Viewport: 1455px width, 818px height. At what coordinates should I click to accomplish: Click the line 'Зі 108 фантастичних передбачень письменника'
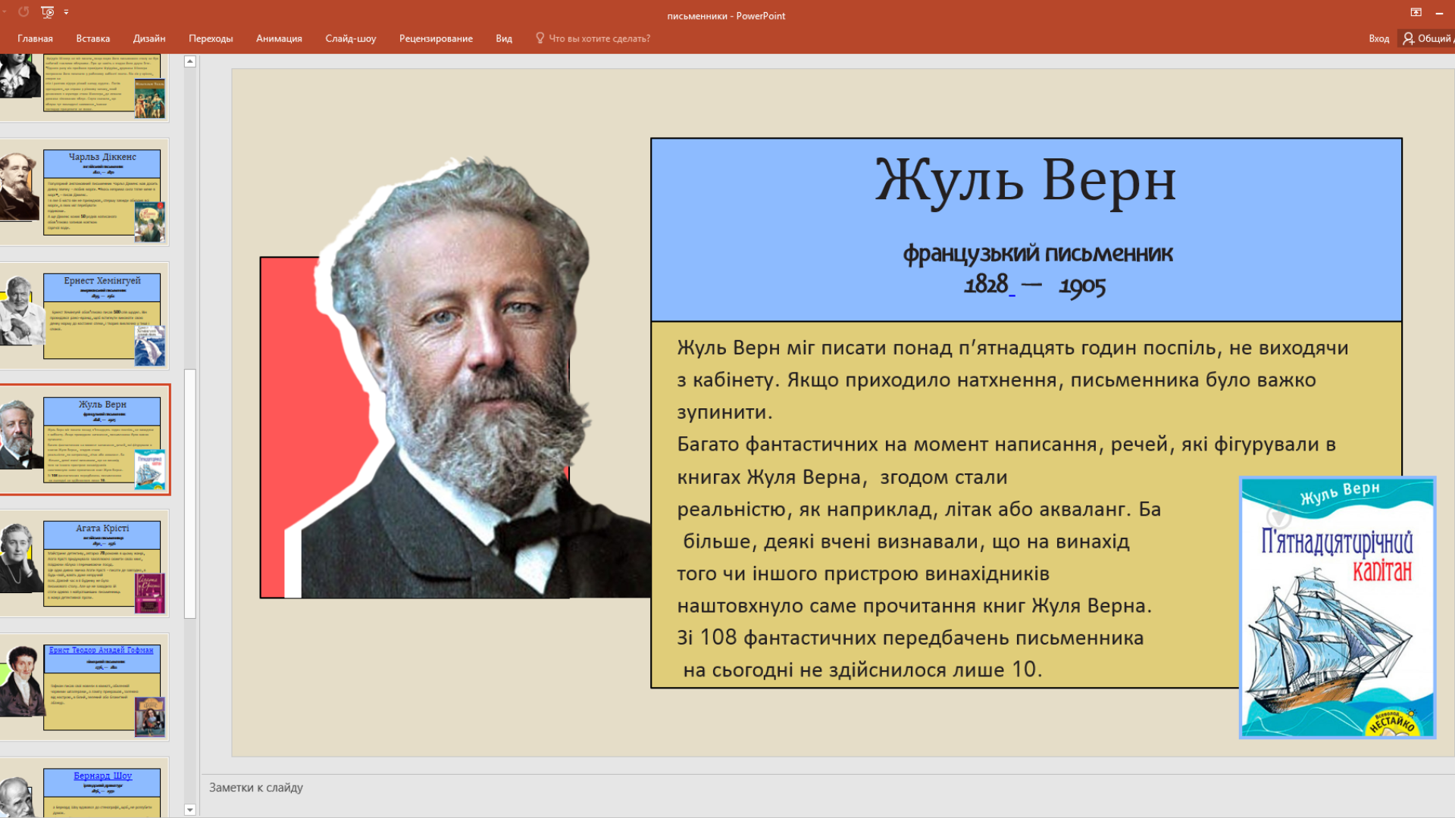(910, 638)
